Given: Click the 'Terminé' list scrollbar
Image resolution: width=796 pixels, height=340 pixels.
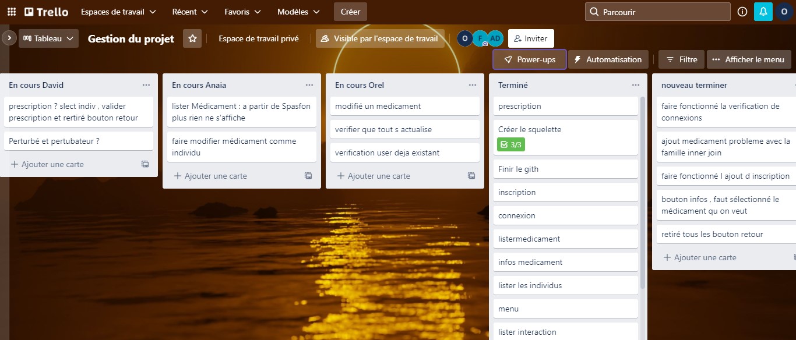Looking at the screenshot, I should pyautogui.click(x=643, y=192).
